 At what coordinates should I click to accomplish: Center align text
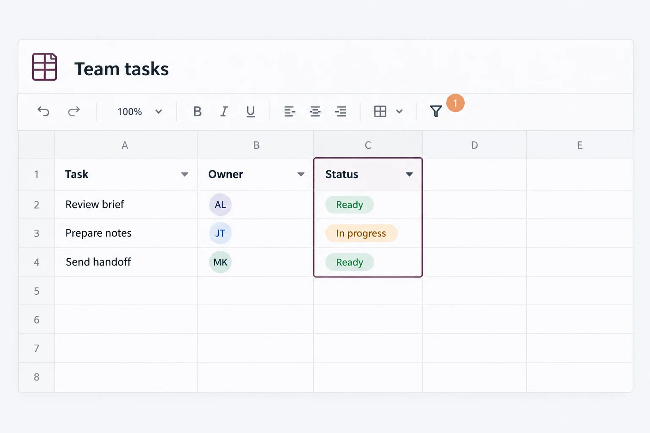pos(315,112)
